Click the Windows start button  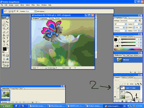7,106
